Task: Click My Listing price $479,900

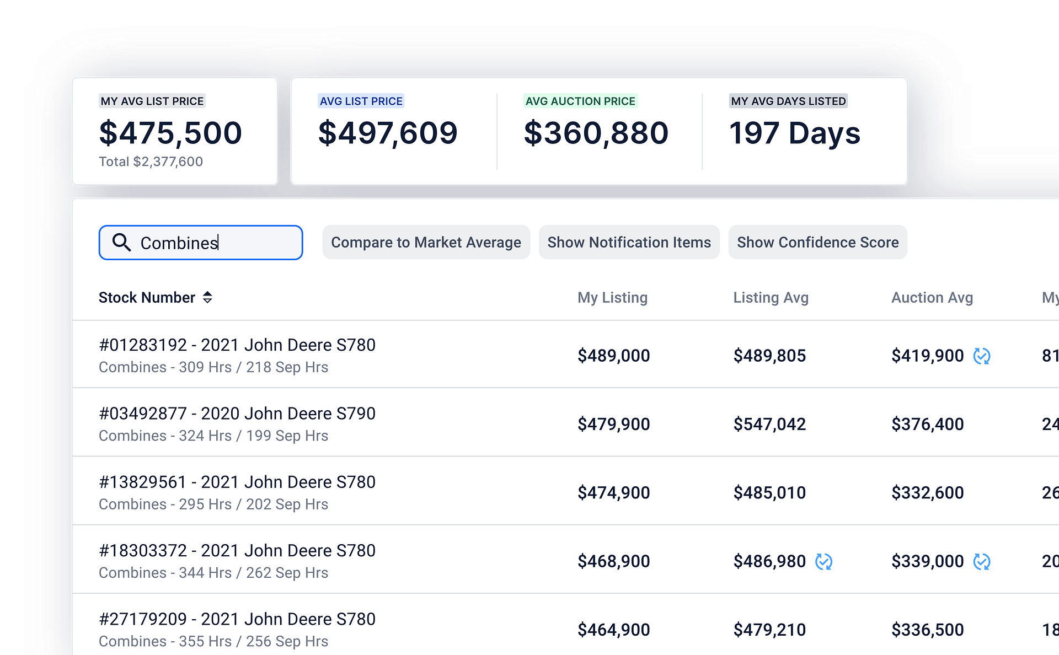Action: tap(614, 424)
